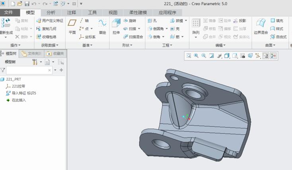Switch to the 收藏夹 favorites tab
Screen dimensions: 292x170
(x=55, y=53)
